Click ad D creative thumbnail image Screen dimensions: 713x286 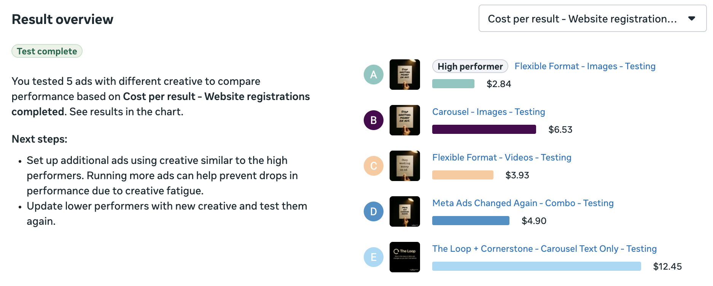[x=404, y=211]
